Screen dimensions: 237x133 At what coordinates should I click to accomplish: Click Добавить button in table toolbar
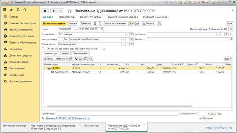click(49, 59)
